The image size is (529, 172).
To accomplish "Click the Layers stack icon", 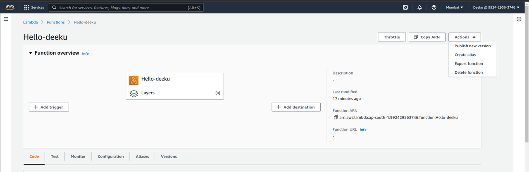I will pos(134,93).
